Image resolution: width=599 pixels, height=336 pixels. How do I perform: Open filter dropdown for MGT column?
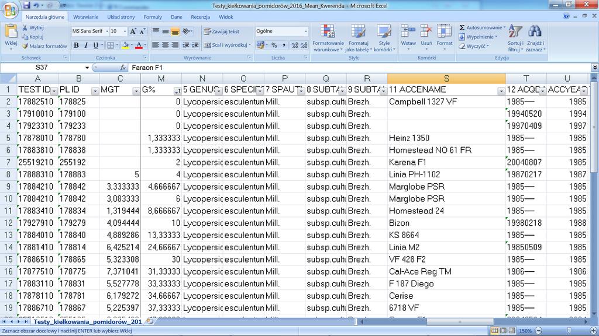136,91
